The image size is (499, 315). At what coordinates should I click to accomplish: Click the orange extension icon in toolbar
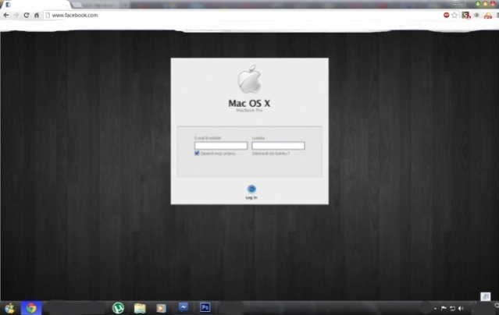click(487, 16)
